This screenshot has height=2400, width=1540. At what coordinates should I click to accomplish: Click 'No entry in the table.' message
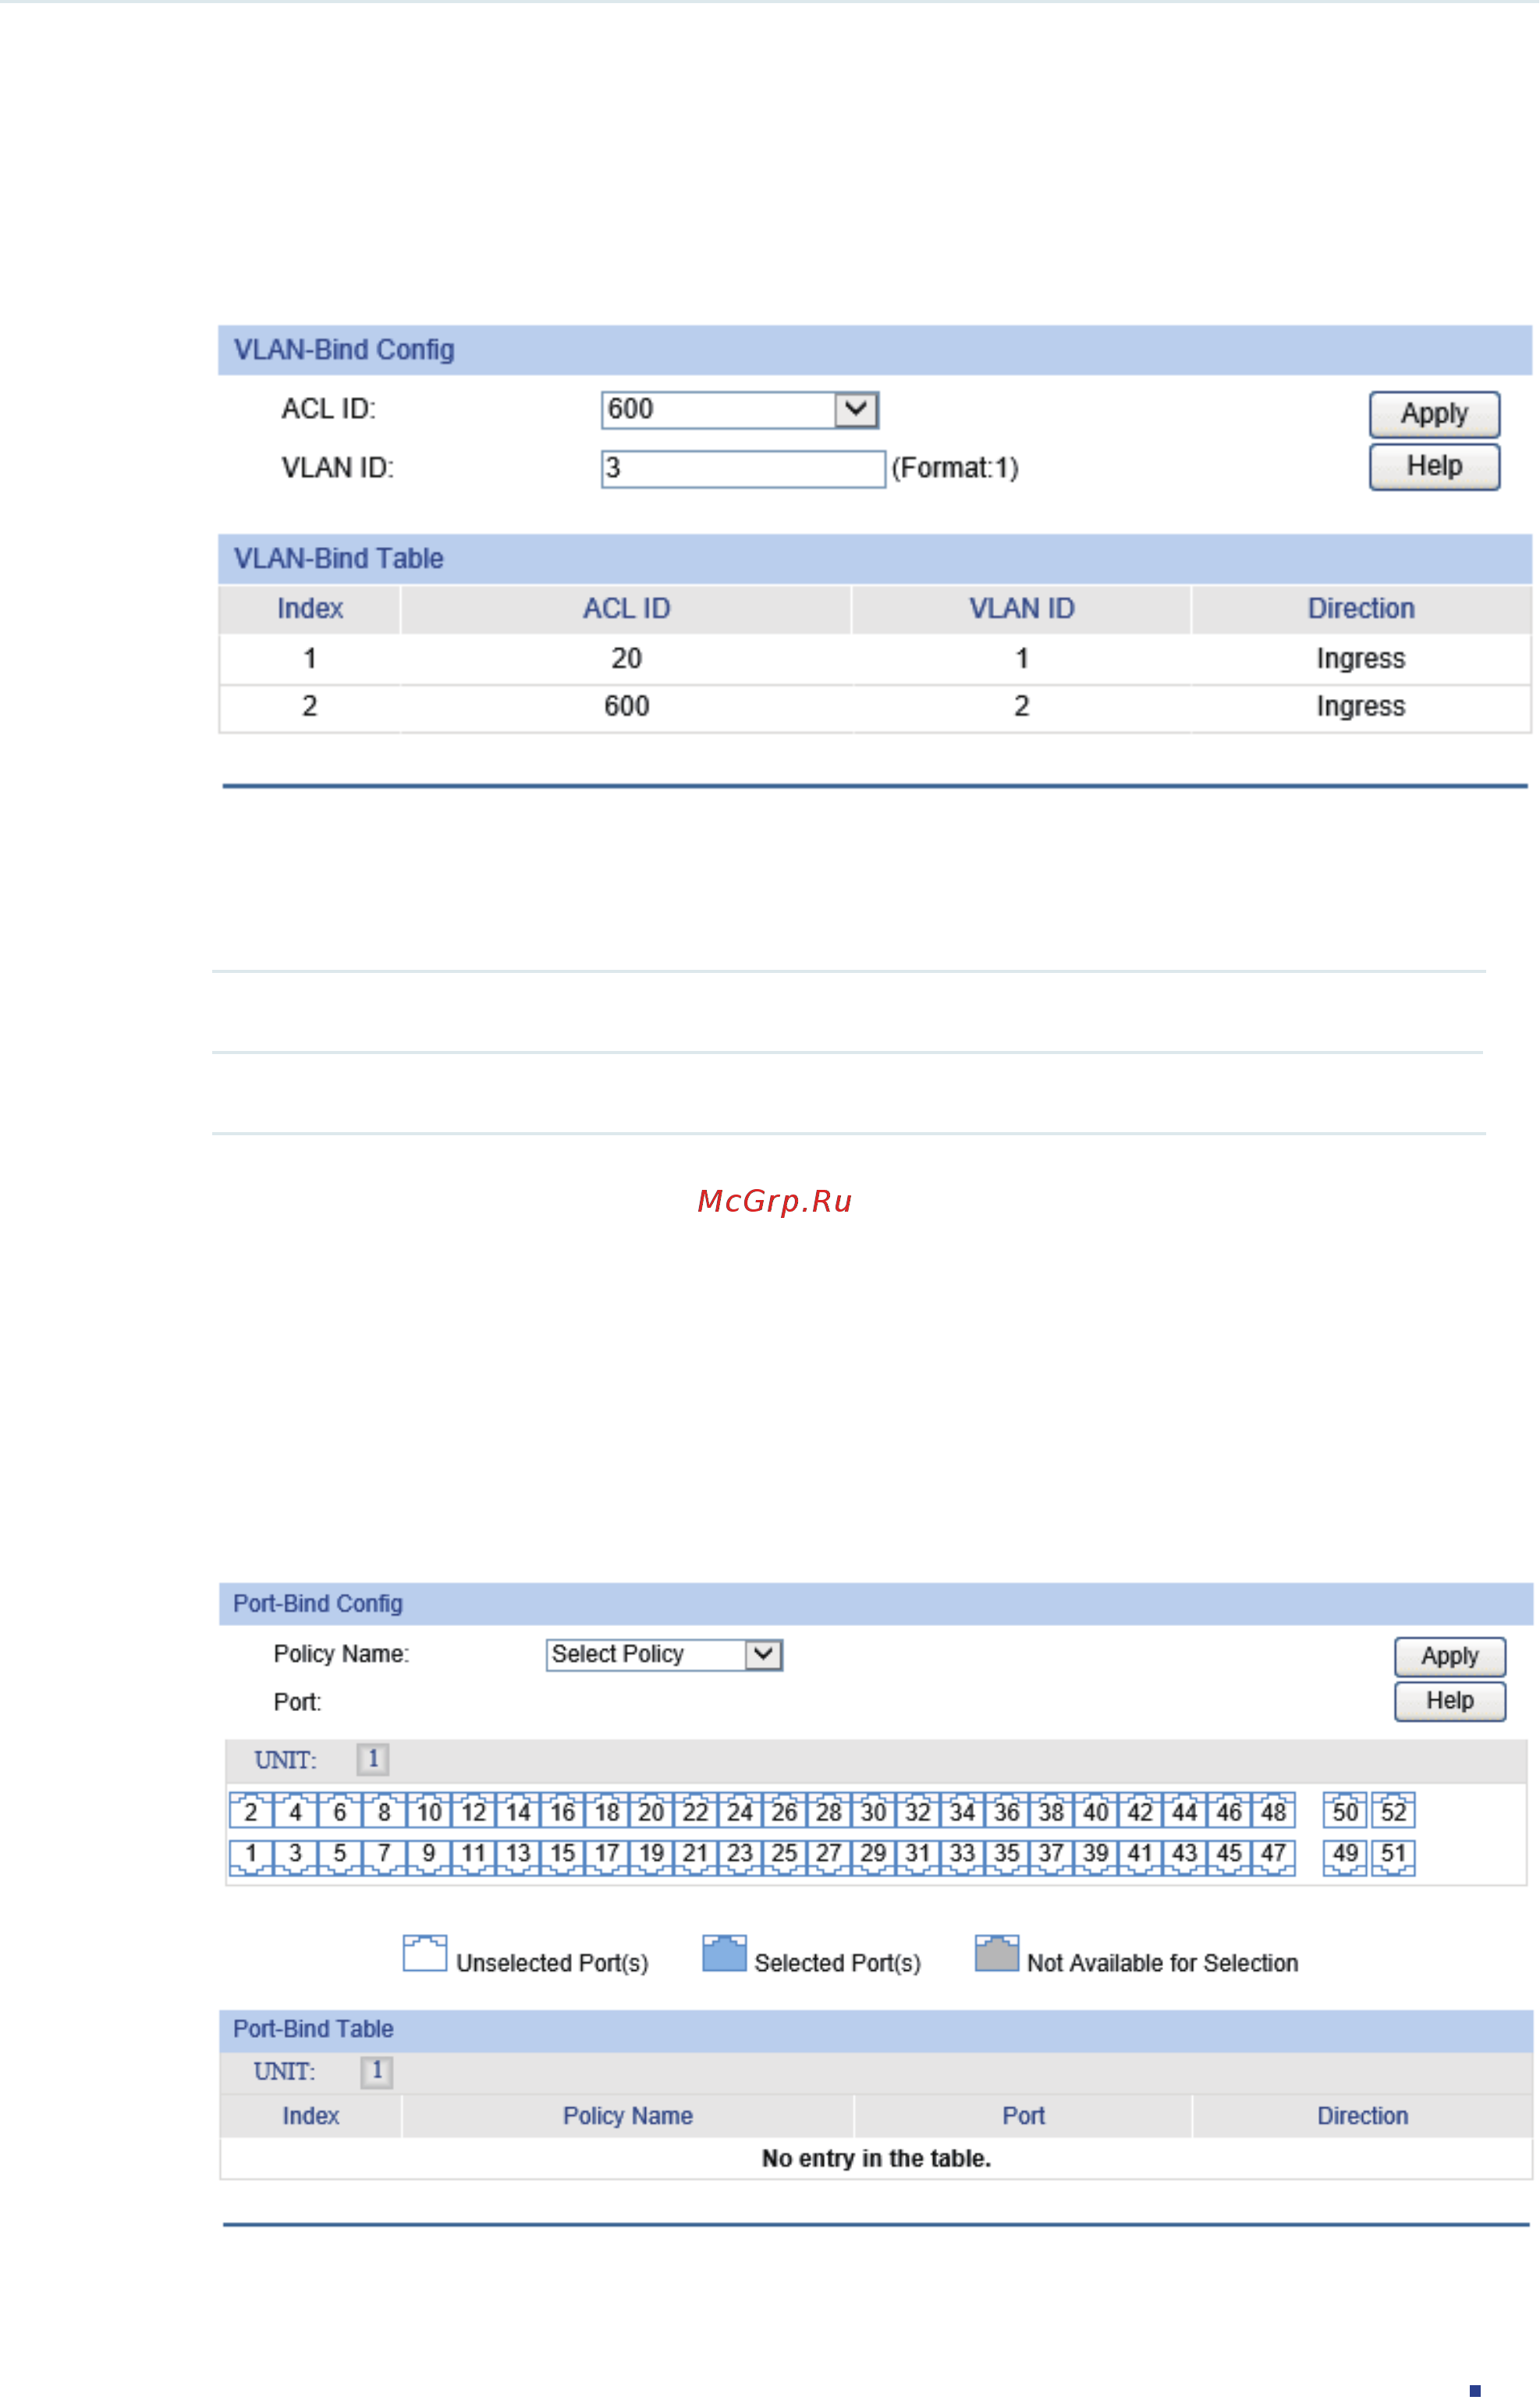coord(876,2159)
